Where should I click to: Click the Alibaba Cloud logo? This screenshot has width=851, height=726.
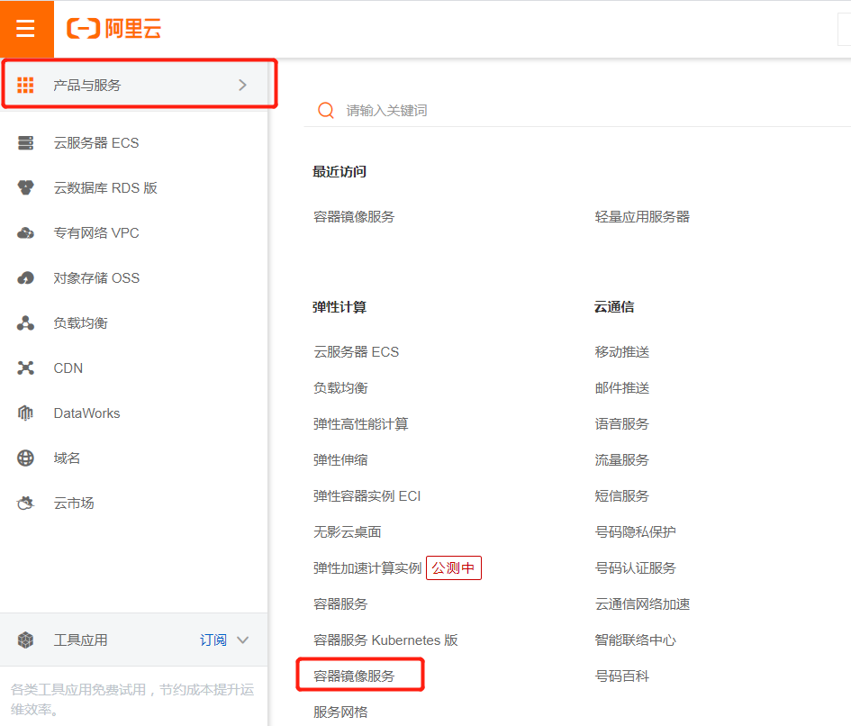[114, 29]
